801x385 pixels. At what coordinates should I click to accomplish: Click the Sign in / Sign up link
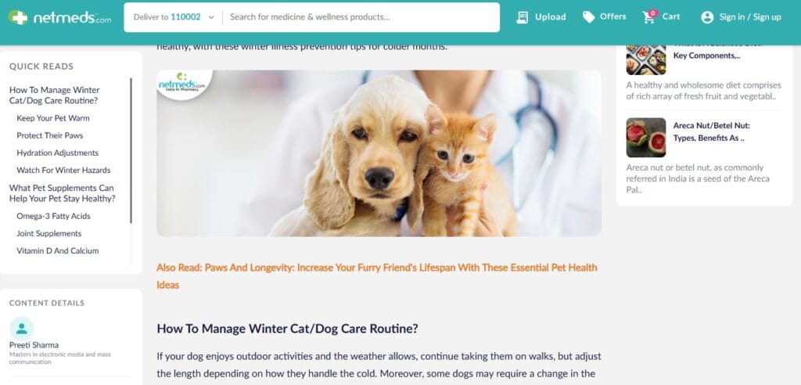[x=750, y=17]
